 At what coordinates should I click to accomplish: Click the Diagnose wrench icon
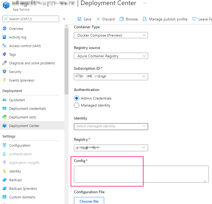click(x=5, y=63)
